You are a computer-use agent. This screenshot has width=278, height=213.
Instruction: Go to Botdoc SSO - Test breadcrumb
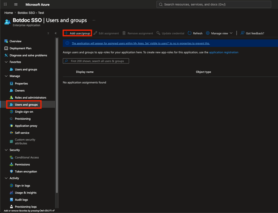pos(31,13)
